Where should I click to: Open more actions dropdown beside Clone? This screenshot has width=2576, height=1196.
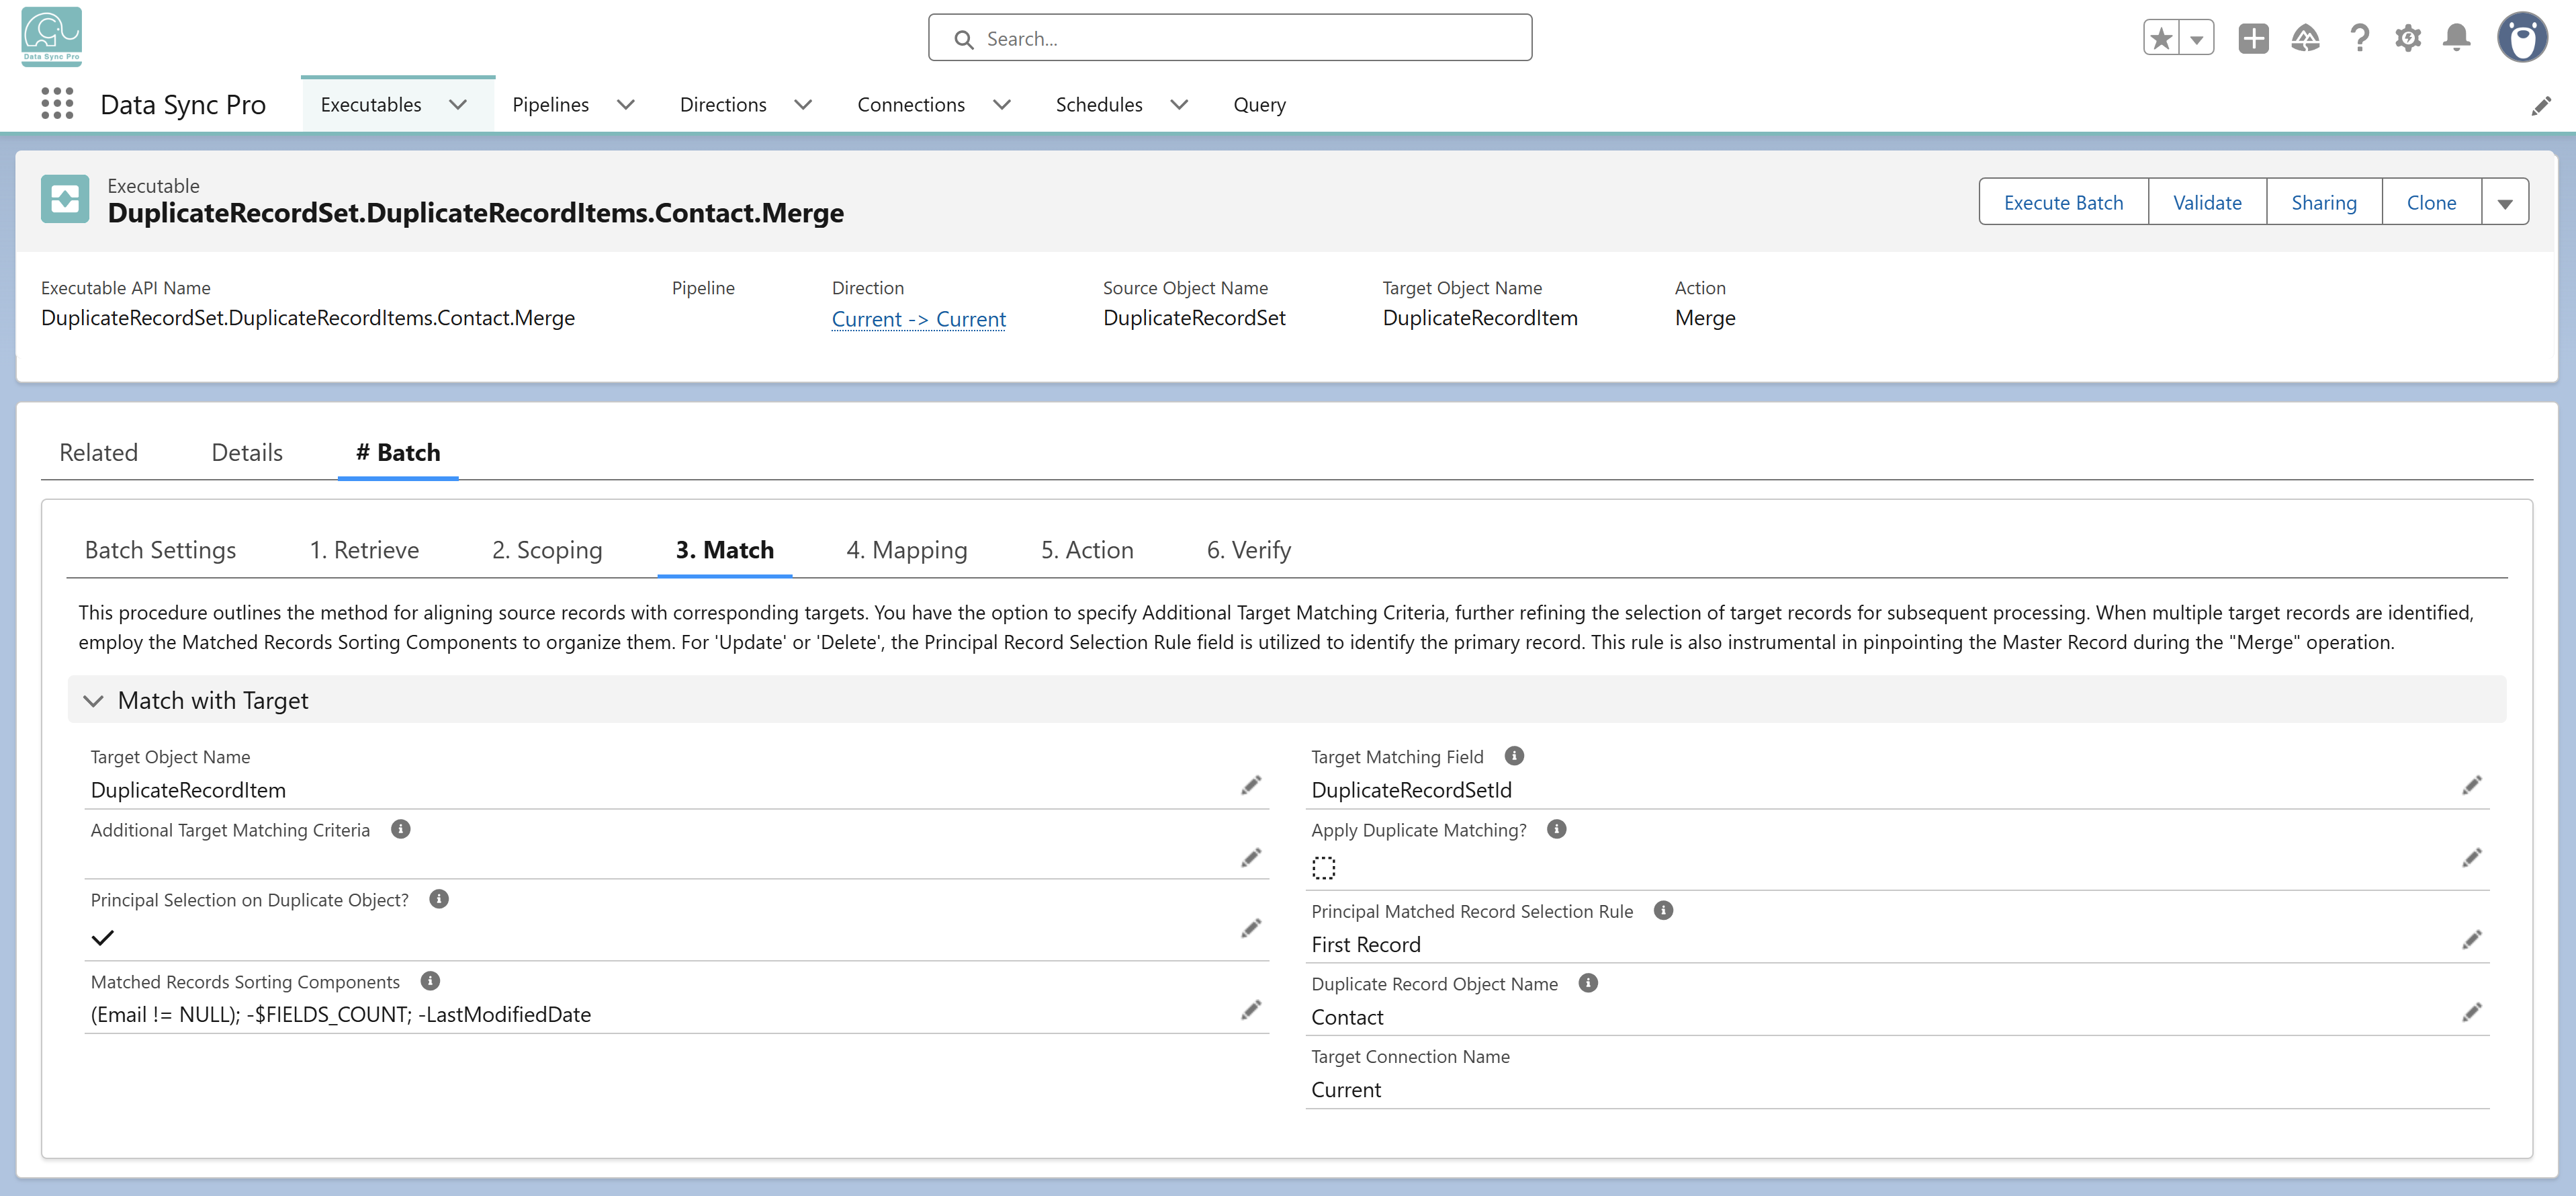(2505, 202)
